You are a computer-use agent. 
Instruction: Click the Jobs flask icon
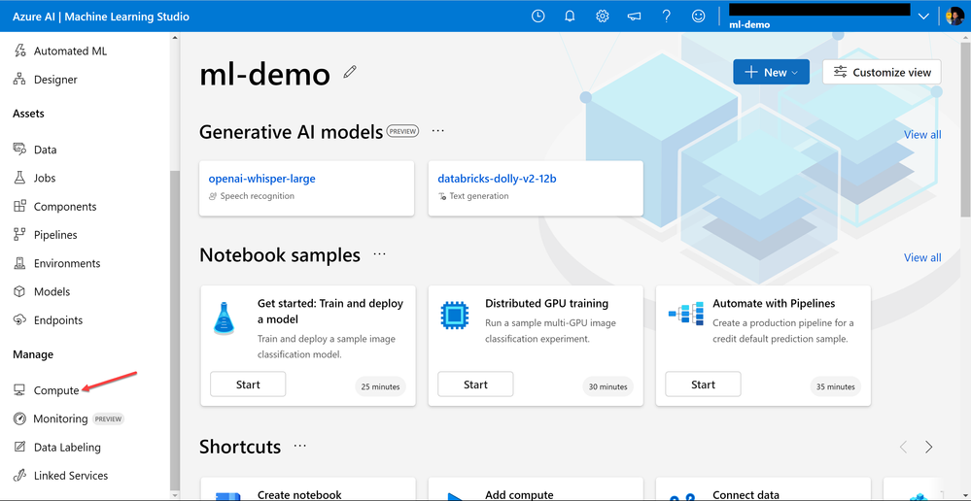click(x=19, y=178)
